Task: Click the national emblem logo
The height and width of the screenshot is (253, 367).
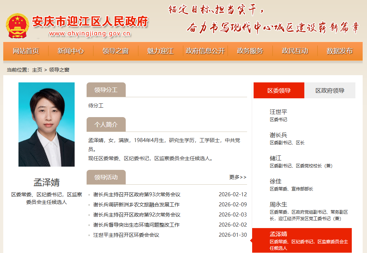Action: tap(17, 26)
